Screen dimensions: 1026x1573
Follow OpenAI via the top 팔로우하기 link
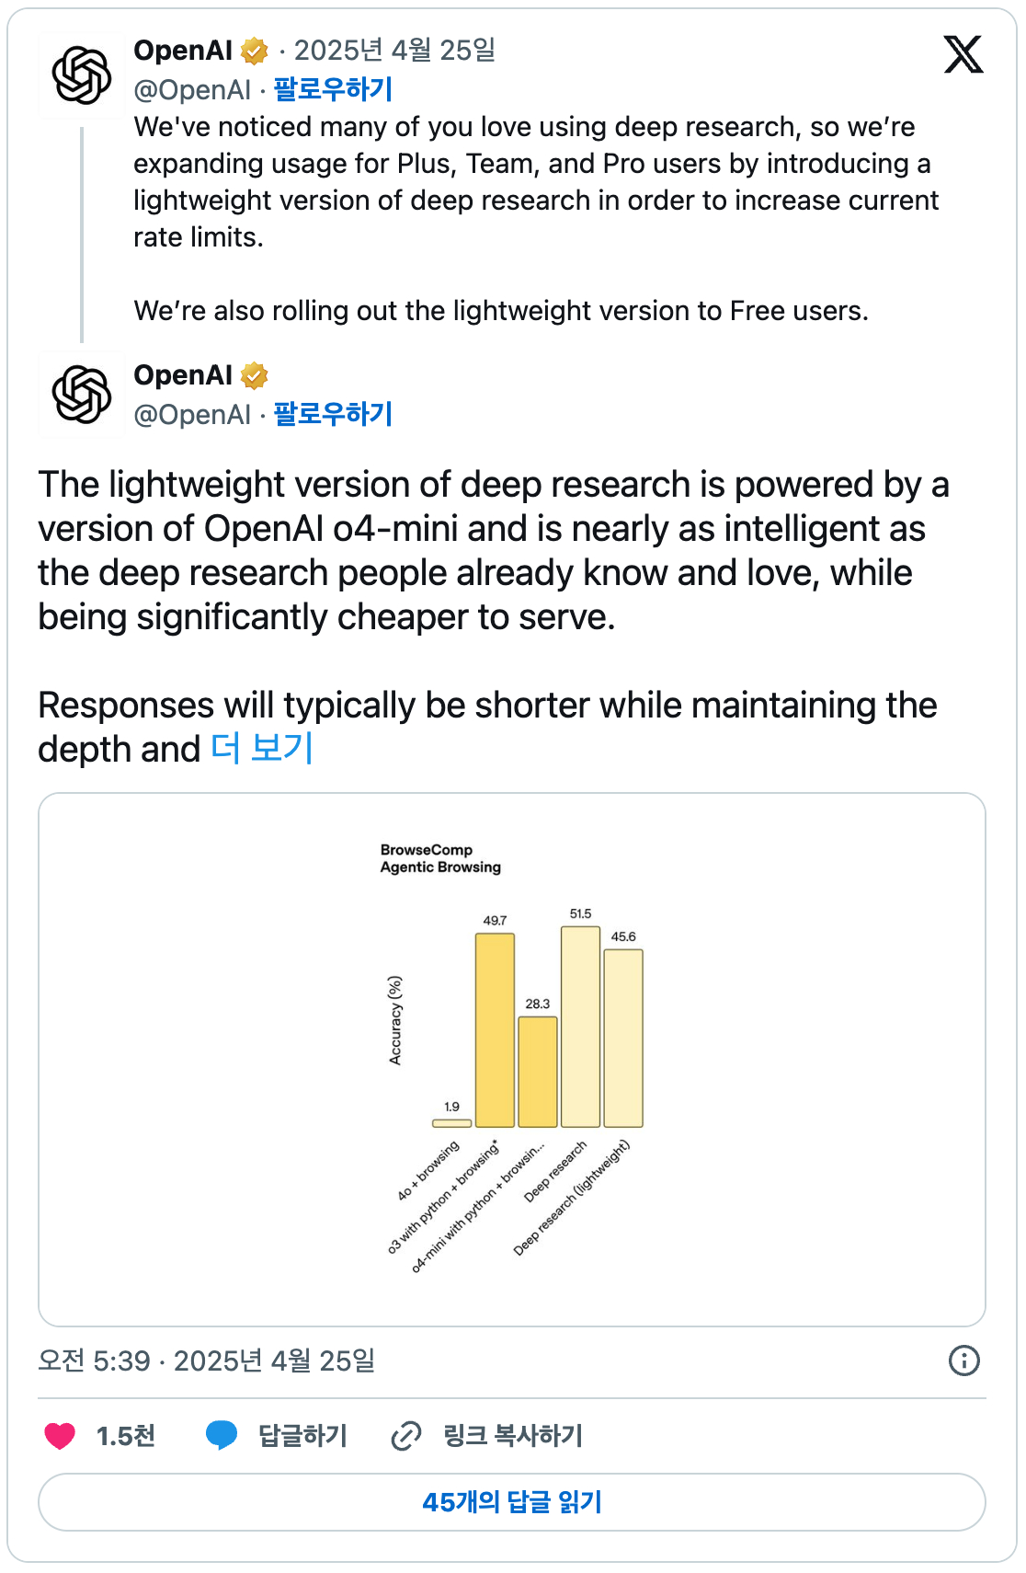333,89
